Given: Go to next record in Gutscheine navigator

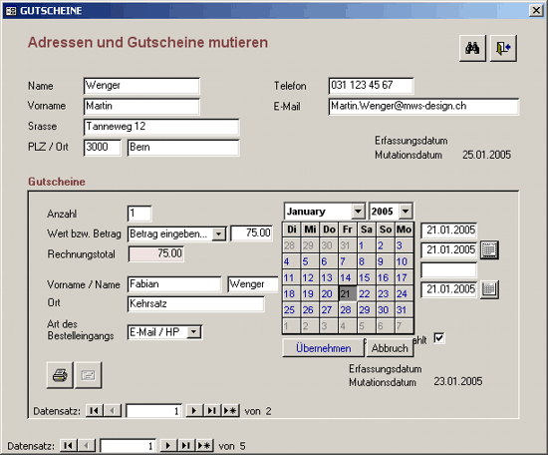Looking at the screenshot, I should coord(194,410).
